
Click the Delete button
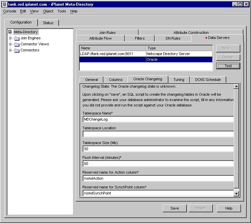(x=228, y=57)
